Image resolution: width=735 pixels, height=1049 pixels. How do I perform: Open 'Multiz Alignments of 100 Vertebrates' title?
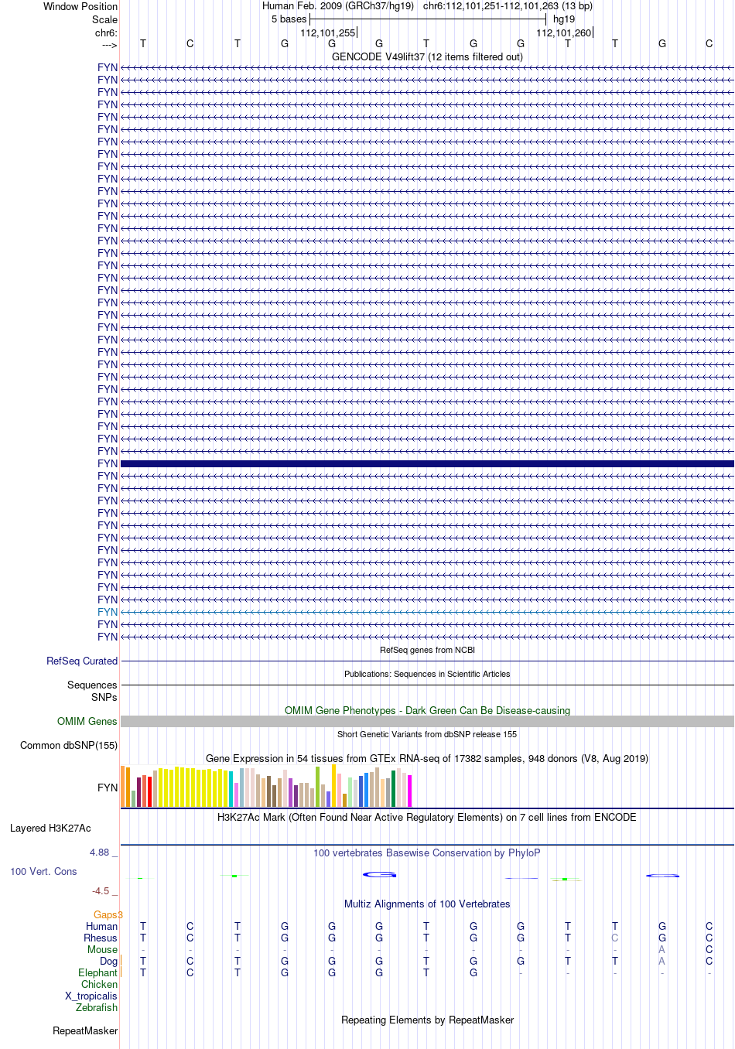427,904
